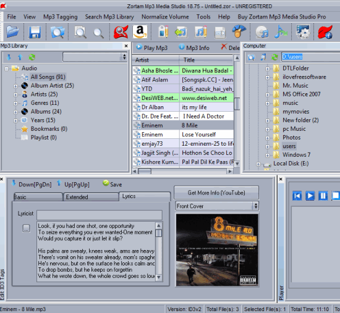Viewport: 340px width, 313px height.
Task: Click Mp3 Info button
Action: (194, 48)
